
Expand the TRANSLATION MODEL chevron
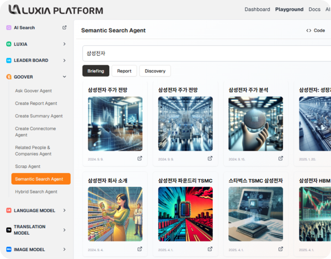click(x=65, y=230)
